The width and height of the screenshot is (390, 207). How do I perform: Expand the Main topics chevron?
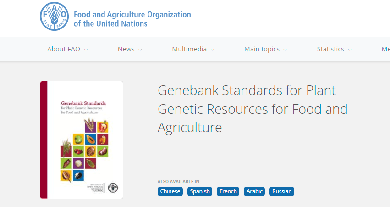(285, 50)
